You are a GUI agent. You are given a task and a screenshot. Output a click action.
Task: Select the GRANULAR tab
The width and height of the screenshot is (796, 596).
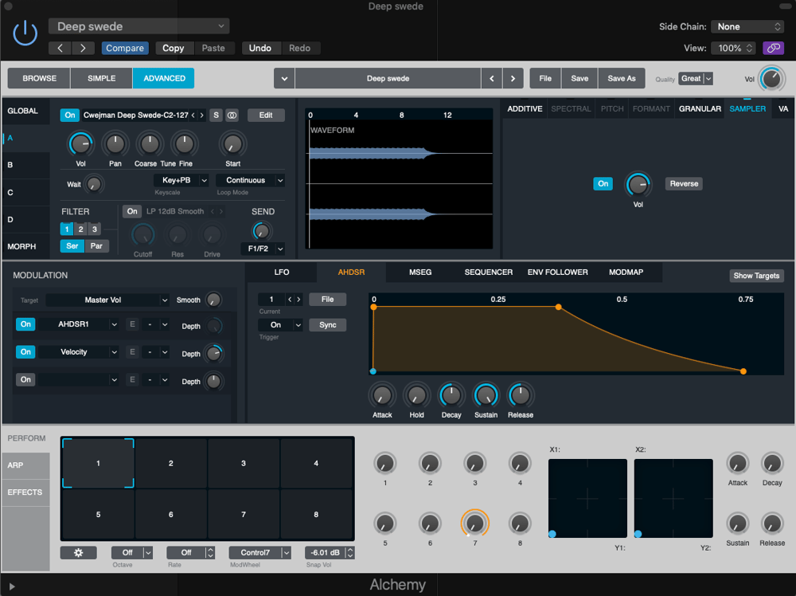click(x=700, y=108)
